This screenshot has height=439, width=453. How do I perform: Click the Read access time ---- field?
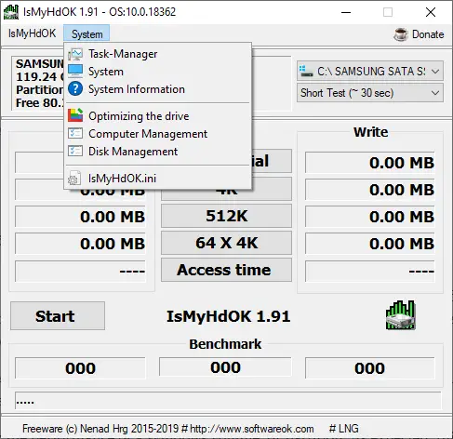click(x=80, y=272)
